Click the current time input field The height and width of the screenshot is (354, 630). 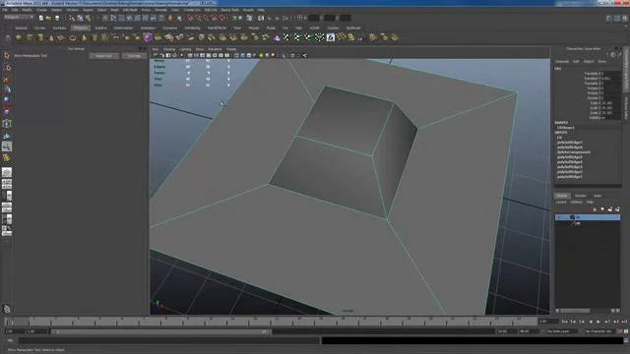pyautogui.click(x=548, y=322)
